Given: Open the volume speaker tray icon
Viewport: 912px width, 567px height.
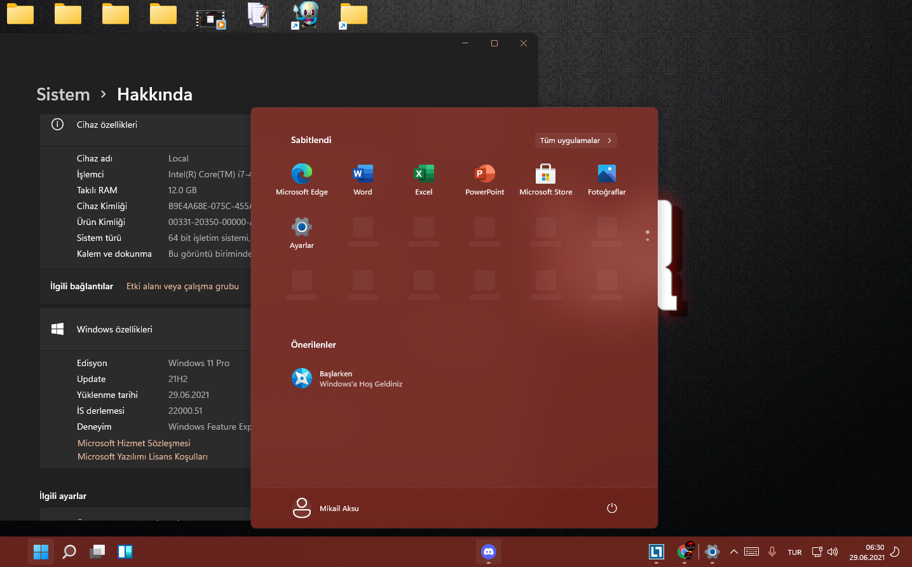Looking at the screenshot, I should pos(833,552).
